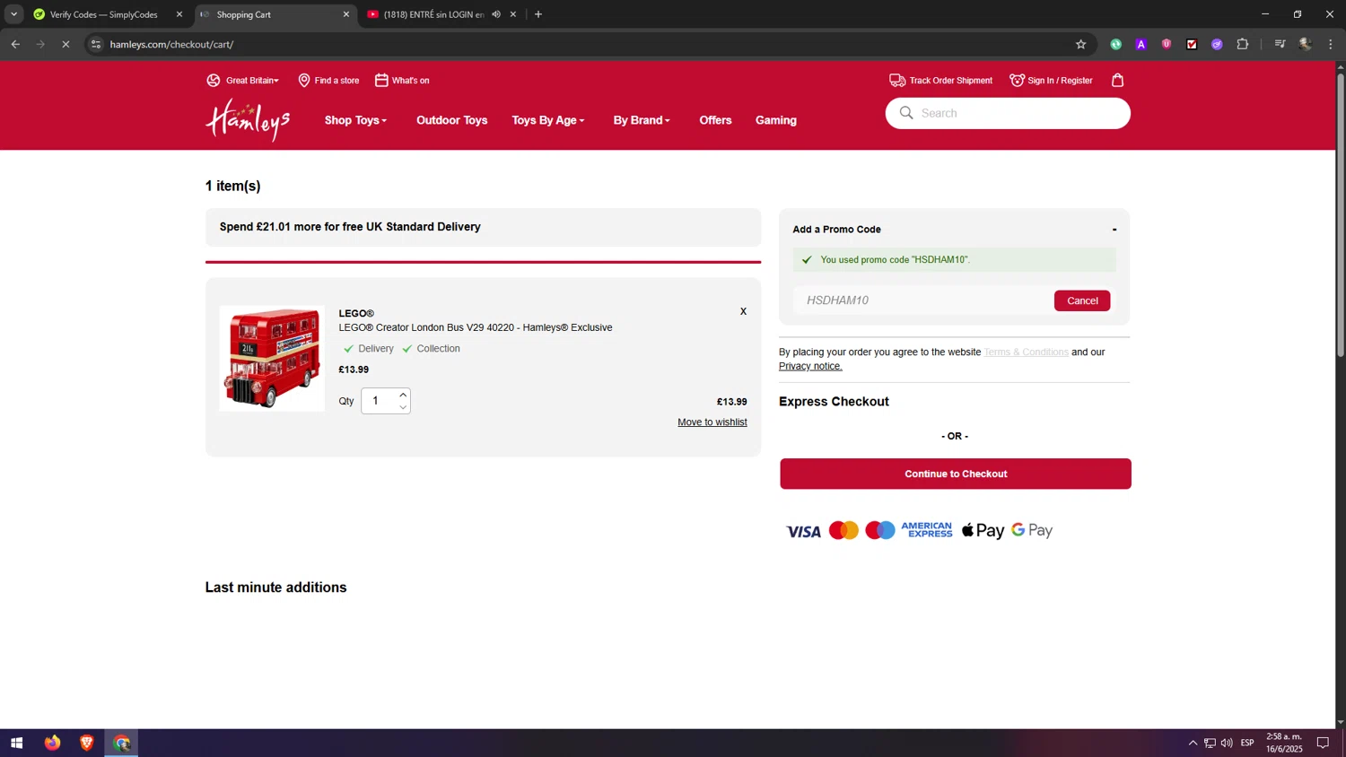Open Terms & Conditions link
The height and width of the screenshot is (757, 1346).
click(x=1026, y=352)
